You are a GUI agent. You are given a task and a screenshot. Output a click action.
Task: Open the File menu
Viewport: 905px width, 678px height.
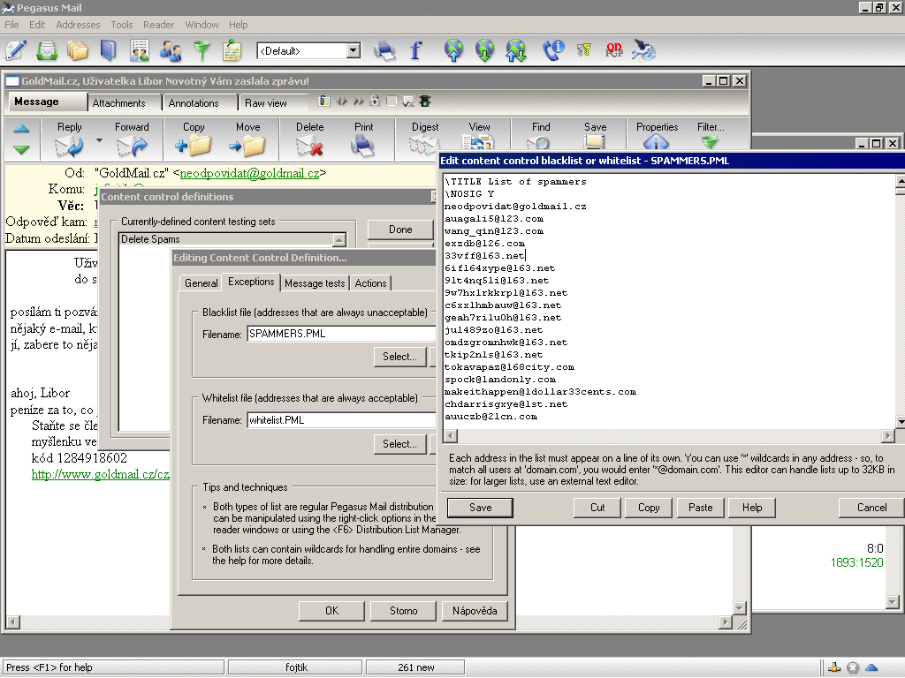click(11, 25)
